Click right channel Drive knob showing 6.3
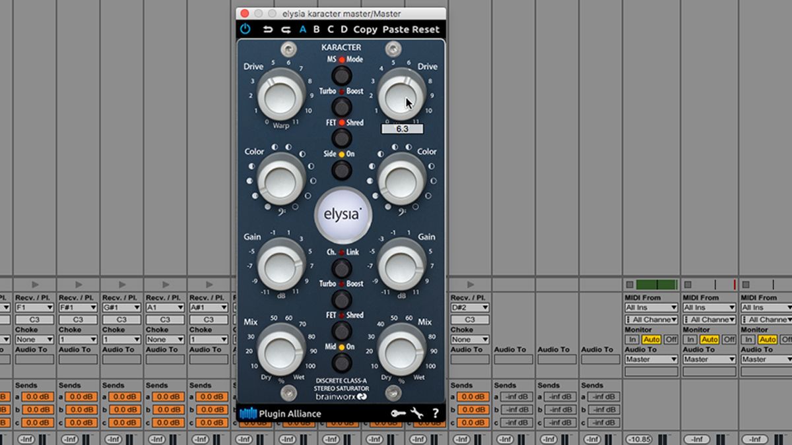 (x=401, y=96)
